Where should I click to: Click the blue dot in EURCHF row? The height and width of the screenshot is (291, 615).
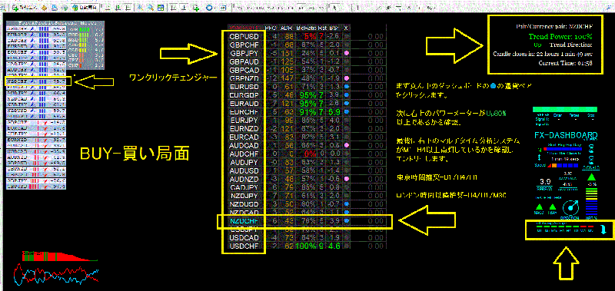347,112
